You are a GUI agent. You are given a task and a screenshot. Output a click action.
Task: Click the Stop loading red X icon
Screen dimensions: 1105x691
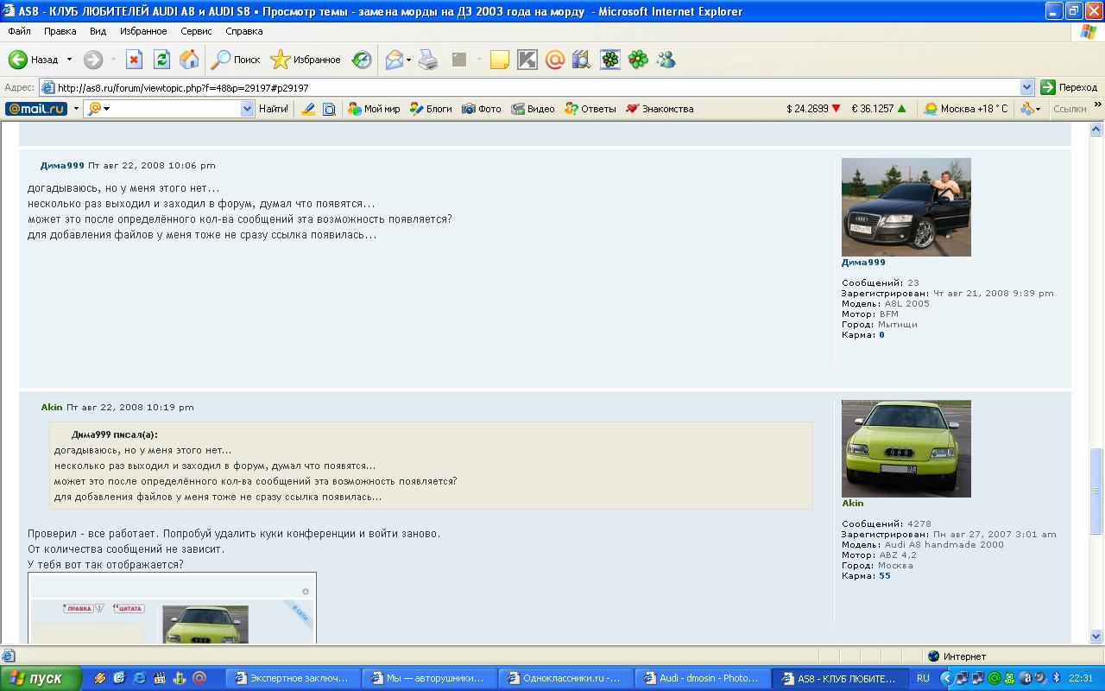[x=134, y=60]
